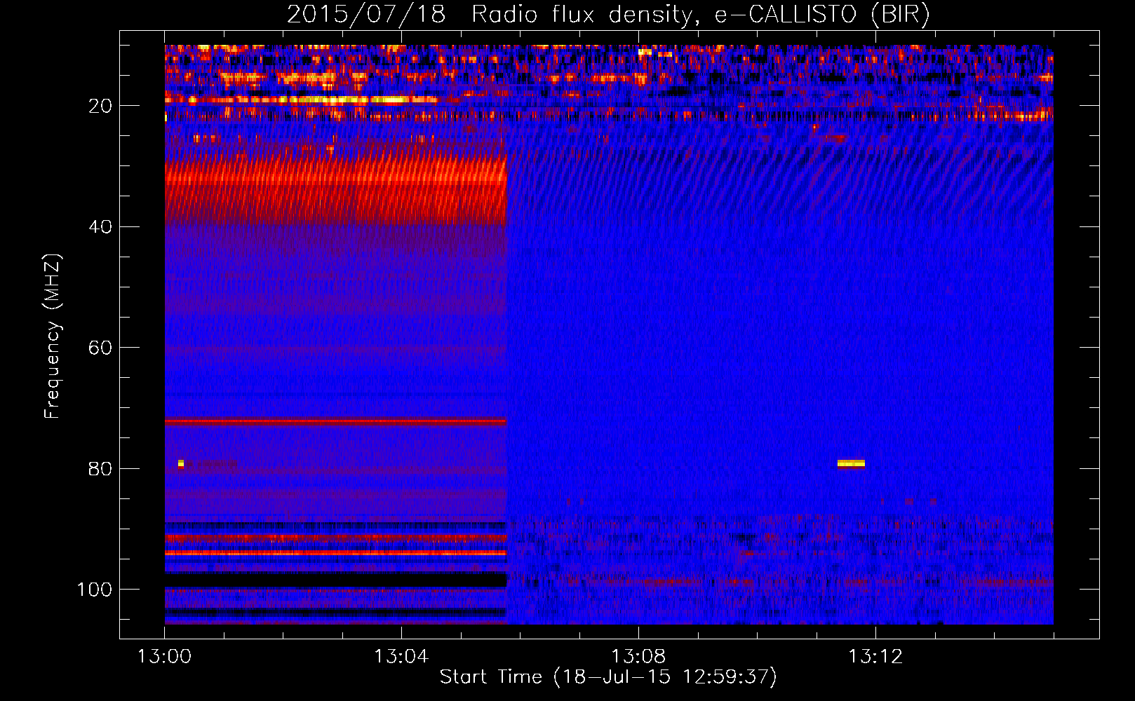
Task: Click the 100 MHz frequency label
Action: pos(95,590)
